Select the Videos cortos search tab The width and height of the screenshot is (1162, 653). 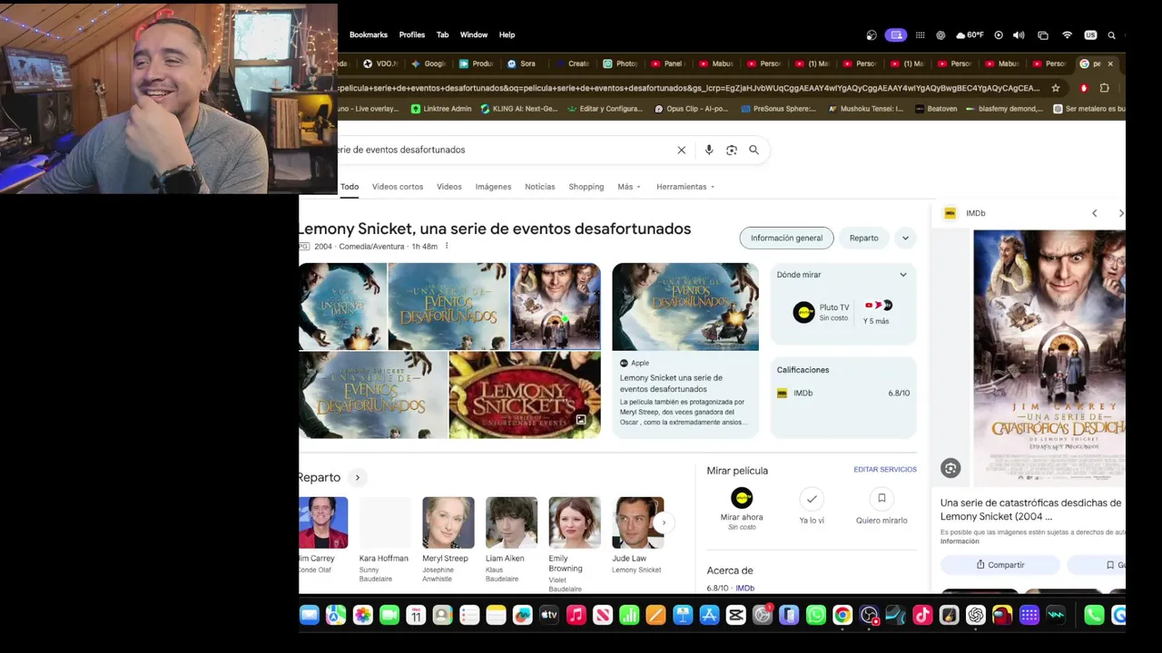(398, 187)
